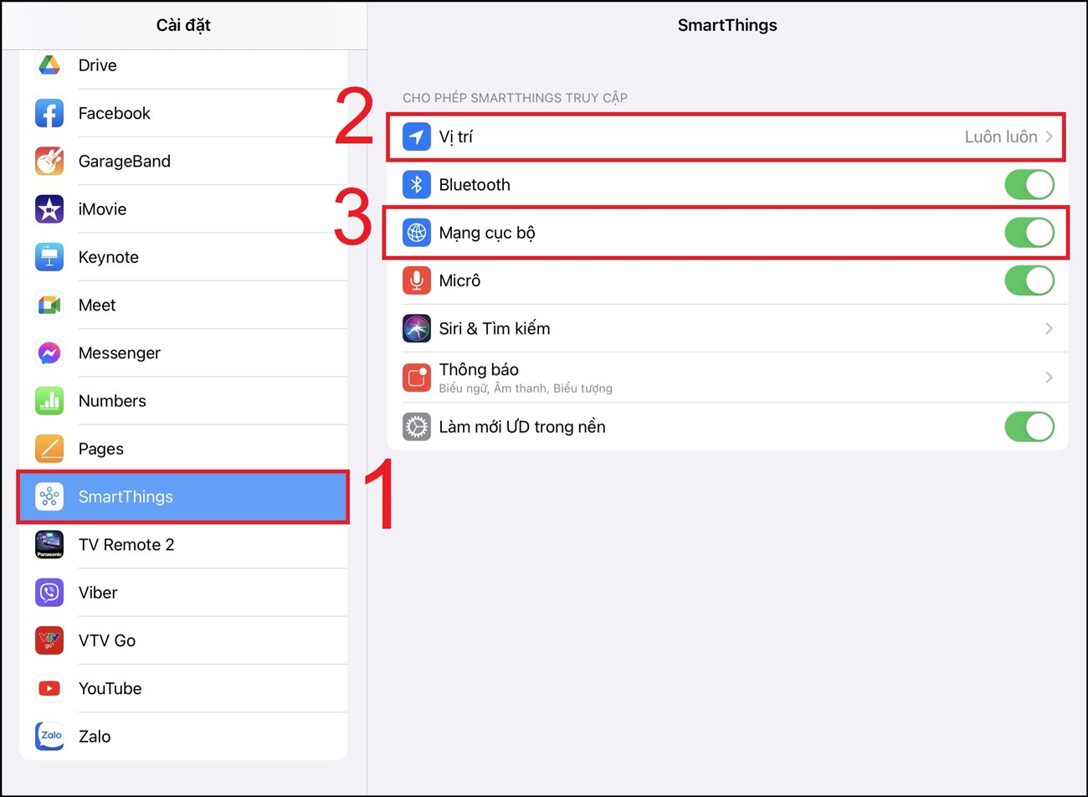Open Thông báo chevron arrow
Screen dimensions: 1088x797
click(1049, 378)
